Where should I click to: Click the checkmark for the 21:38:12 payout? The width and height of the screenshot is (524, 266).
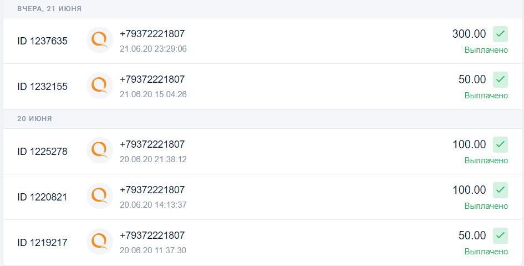(x=500, y=144)
